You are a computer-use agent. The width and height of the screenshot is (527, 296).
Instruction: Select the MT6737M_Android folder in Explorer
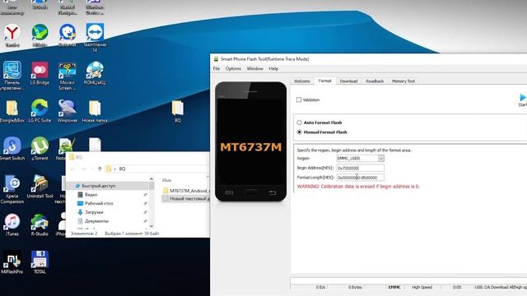coord(186,191)
